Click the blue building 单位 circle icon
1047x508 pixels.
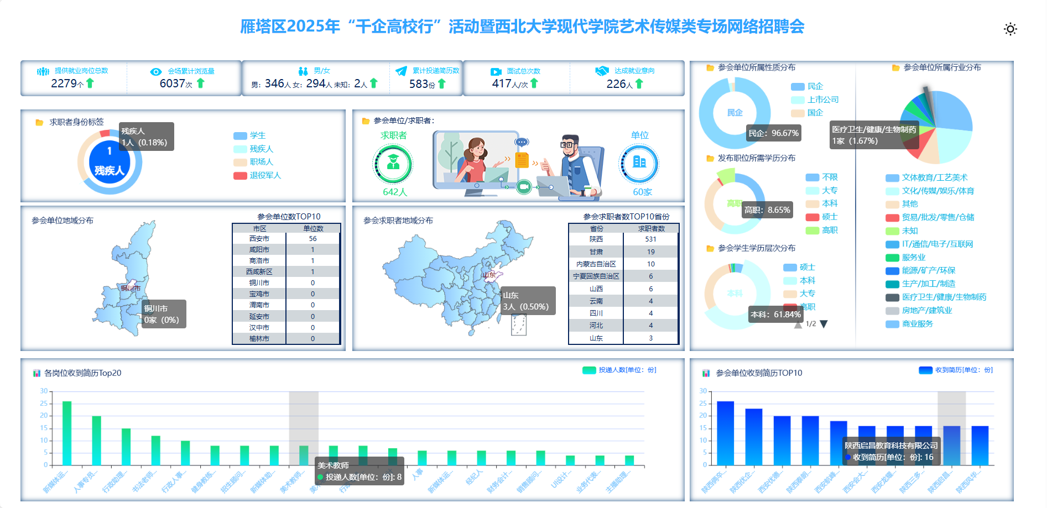click(x=639, y=163)
